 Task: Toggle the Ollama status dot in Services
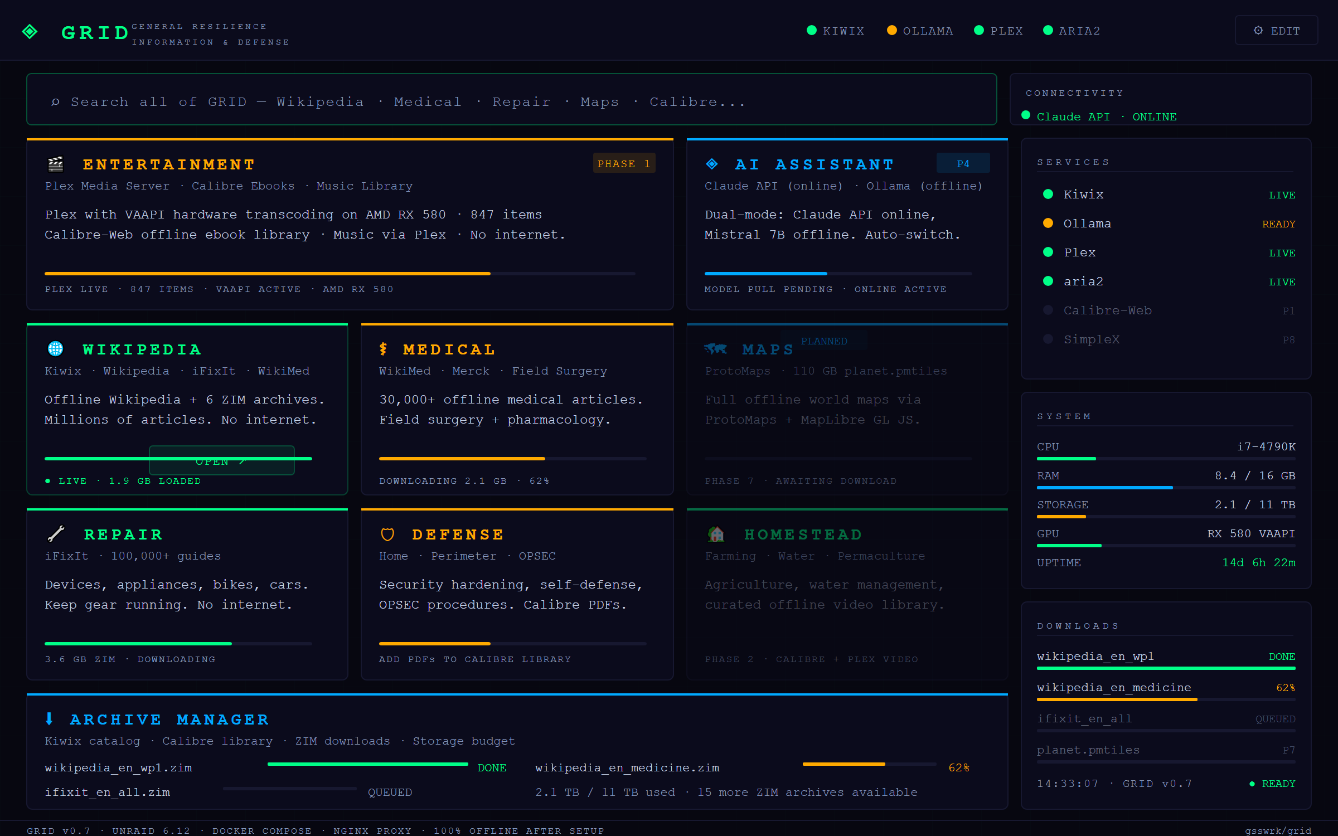point(1048,223)
